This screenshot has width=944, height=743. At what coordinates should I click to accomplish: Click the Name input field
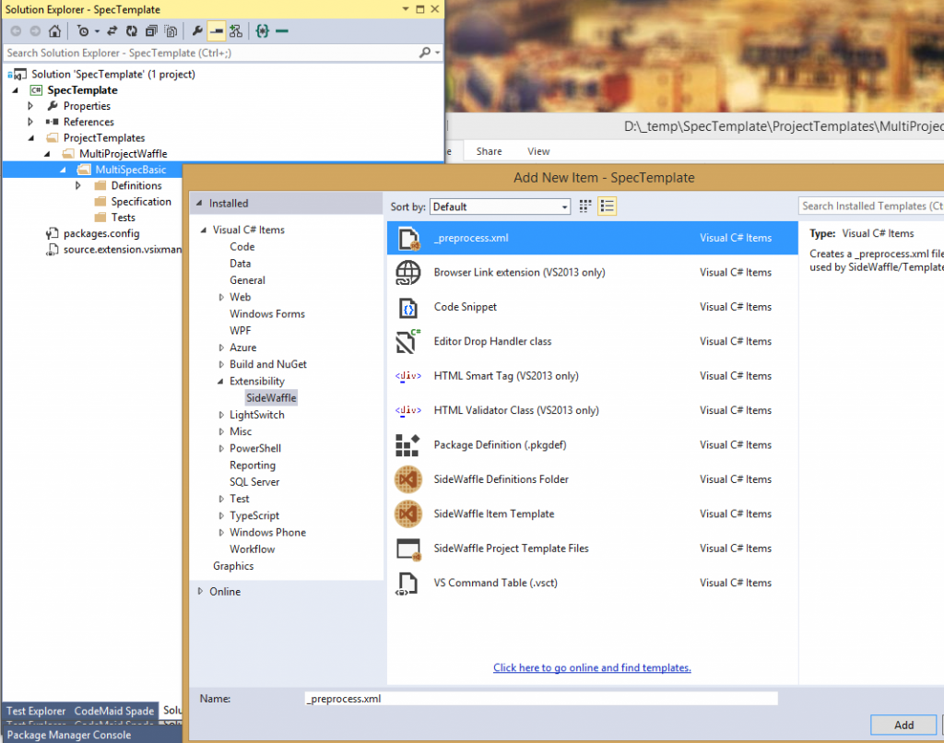pyautogui.click(x=540, y=699)
